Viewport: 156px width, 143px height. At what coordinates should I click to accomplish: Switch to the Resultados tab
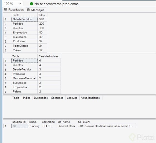14,9
